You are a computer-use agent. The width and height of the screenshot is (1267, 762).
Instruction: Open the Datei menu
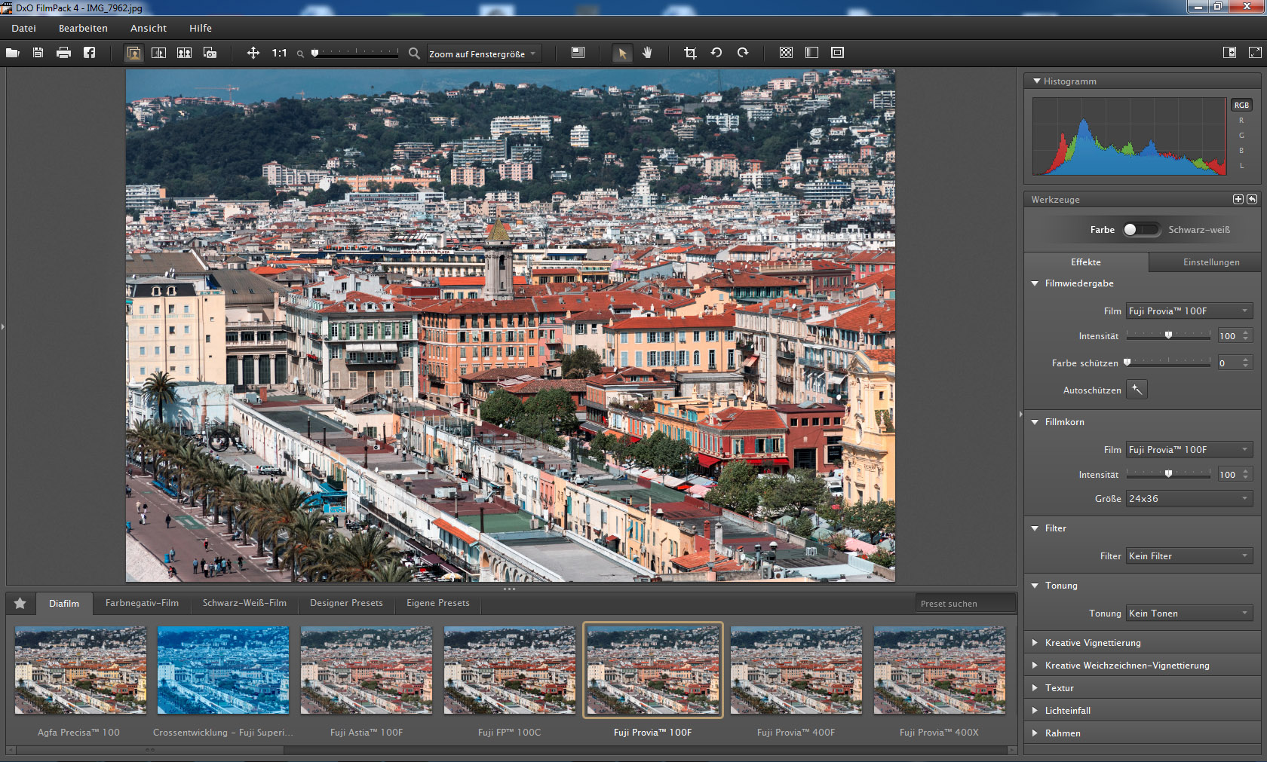pyautogui.click(x=23, y=28)
